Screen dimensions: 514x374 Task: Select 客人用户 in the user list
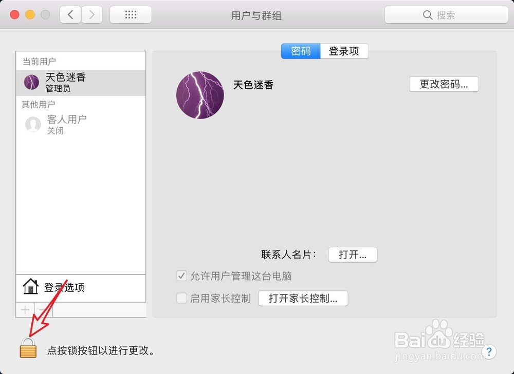[81, 124]
